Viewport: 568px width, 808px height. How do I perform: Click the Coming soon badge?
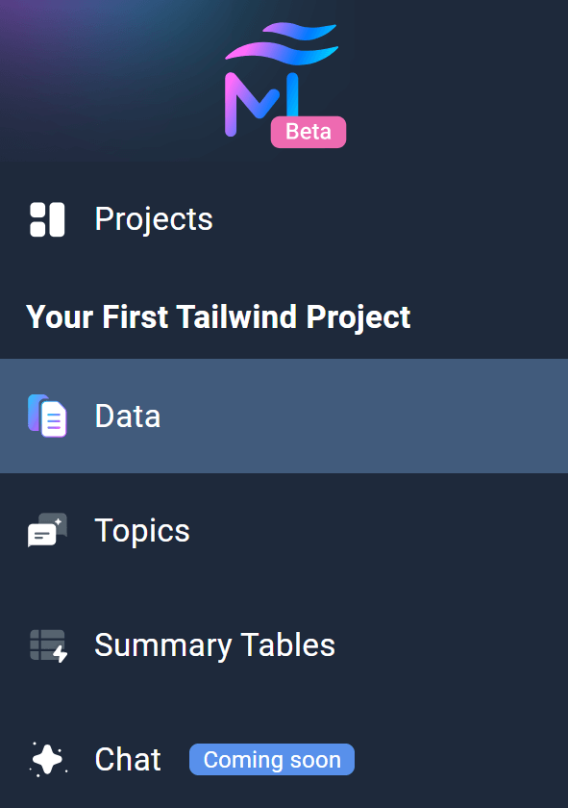271,759
